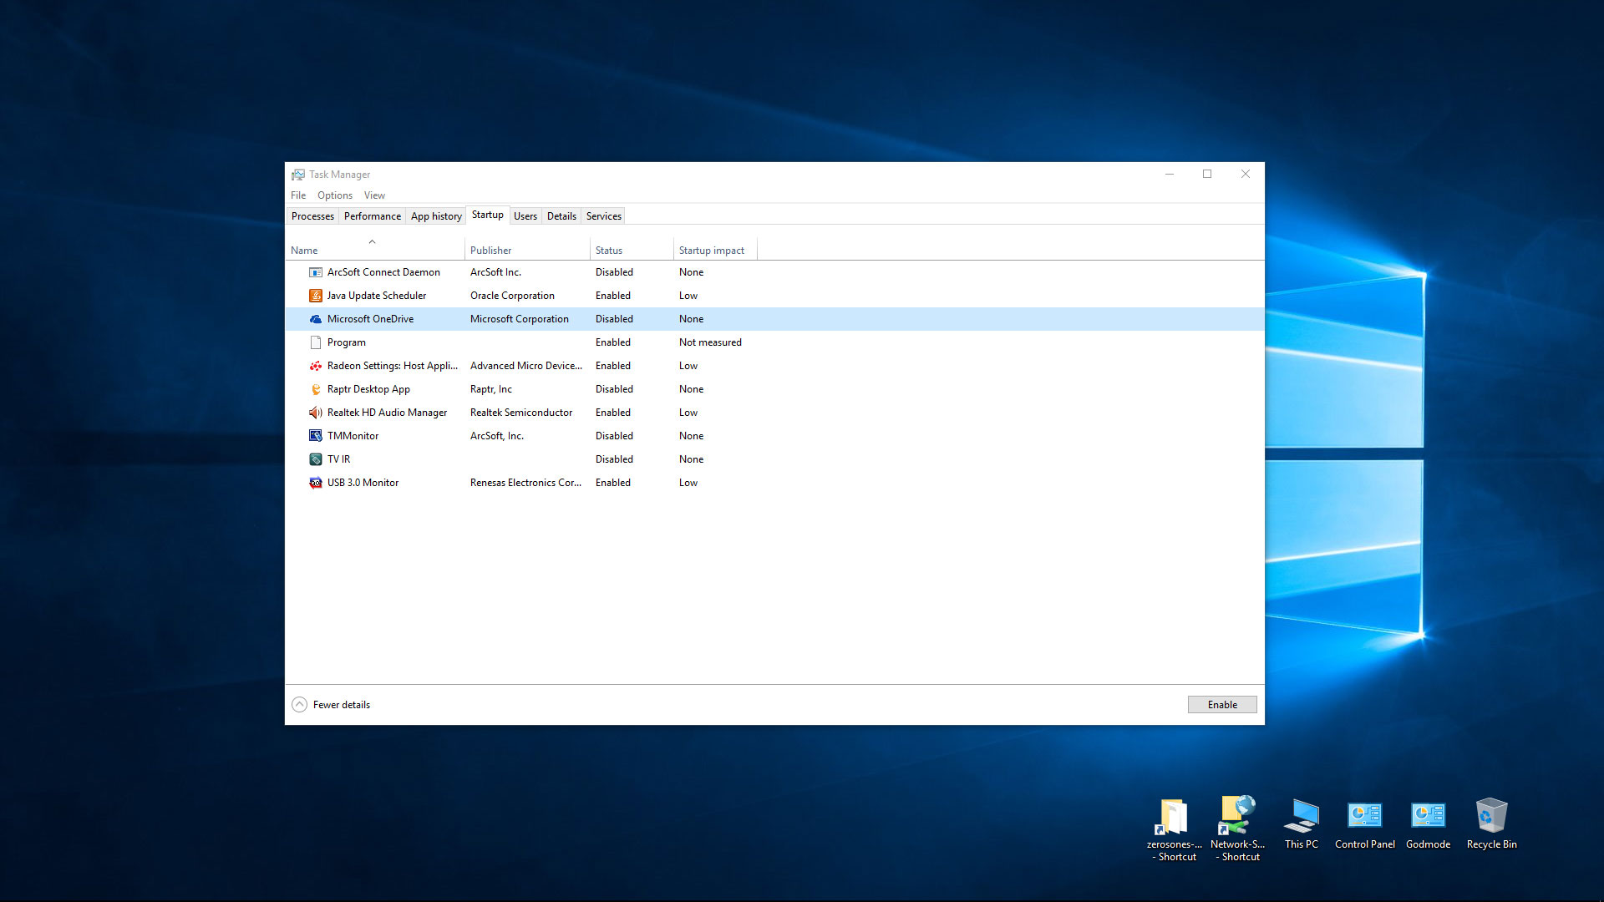This screenshot has height=902, width=1604.
Task: Click the Microsoft Corporation publisher cell
Action: (519, 319)
